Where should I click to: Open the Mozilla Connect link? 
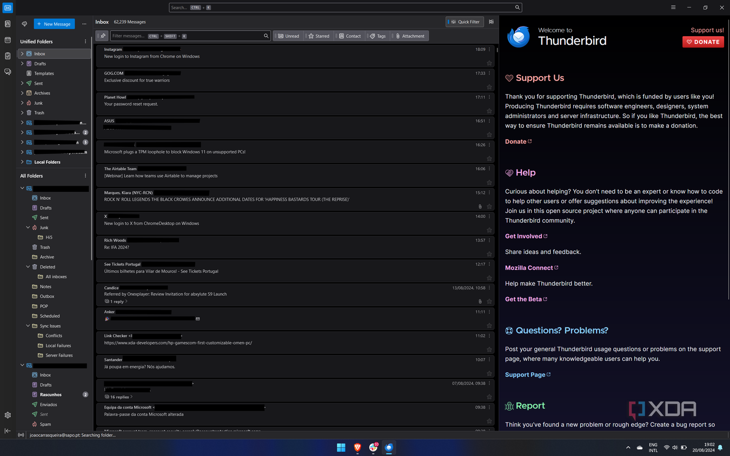[532, 267]
